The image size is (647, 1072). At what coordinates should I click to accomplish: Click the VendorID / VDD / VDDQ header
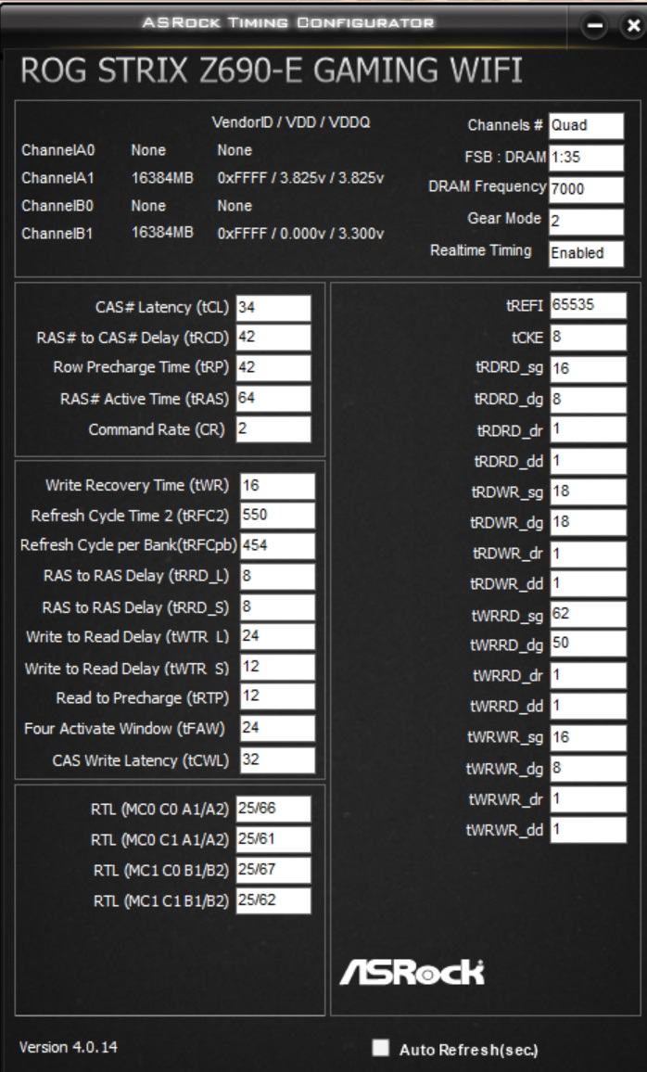pos(291,123)
